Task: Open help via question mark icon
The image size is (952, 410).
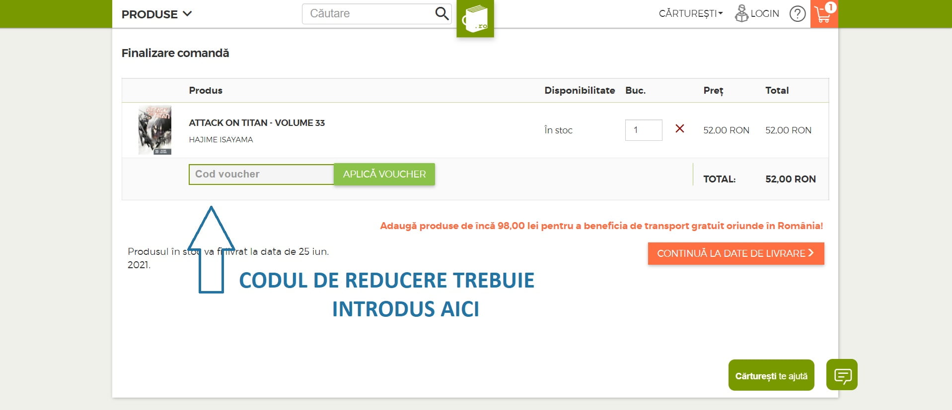Action: [797, 14]
